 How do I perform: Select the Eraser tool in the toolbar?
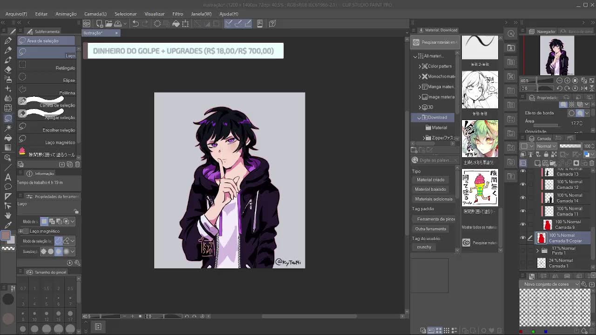click(x=8, y=69)
